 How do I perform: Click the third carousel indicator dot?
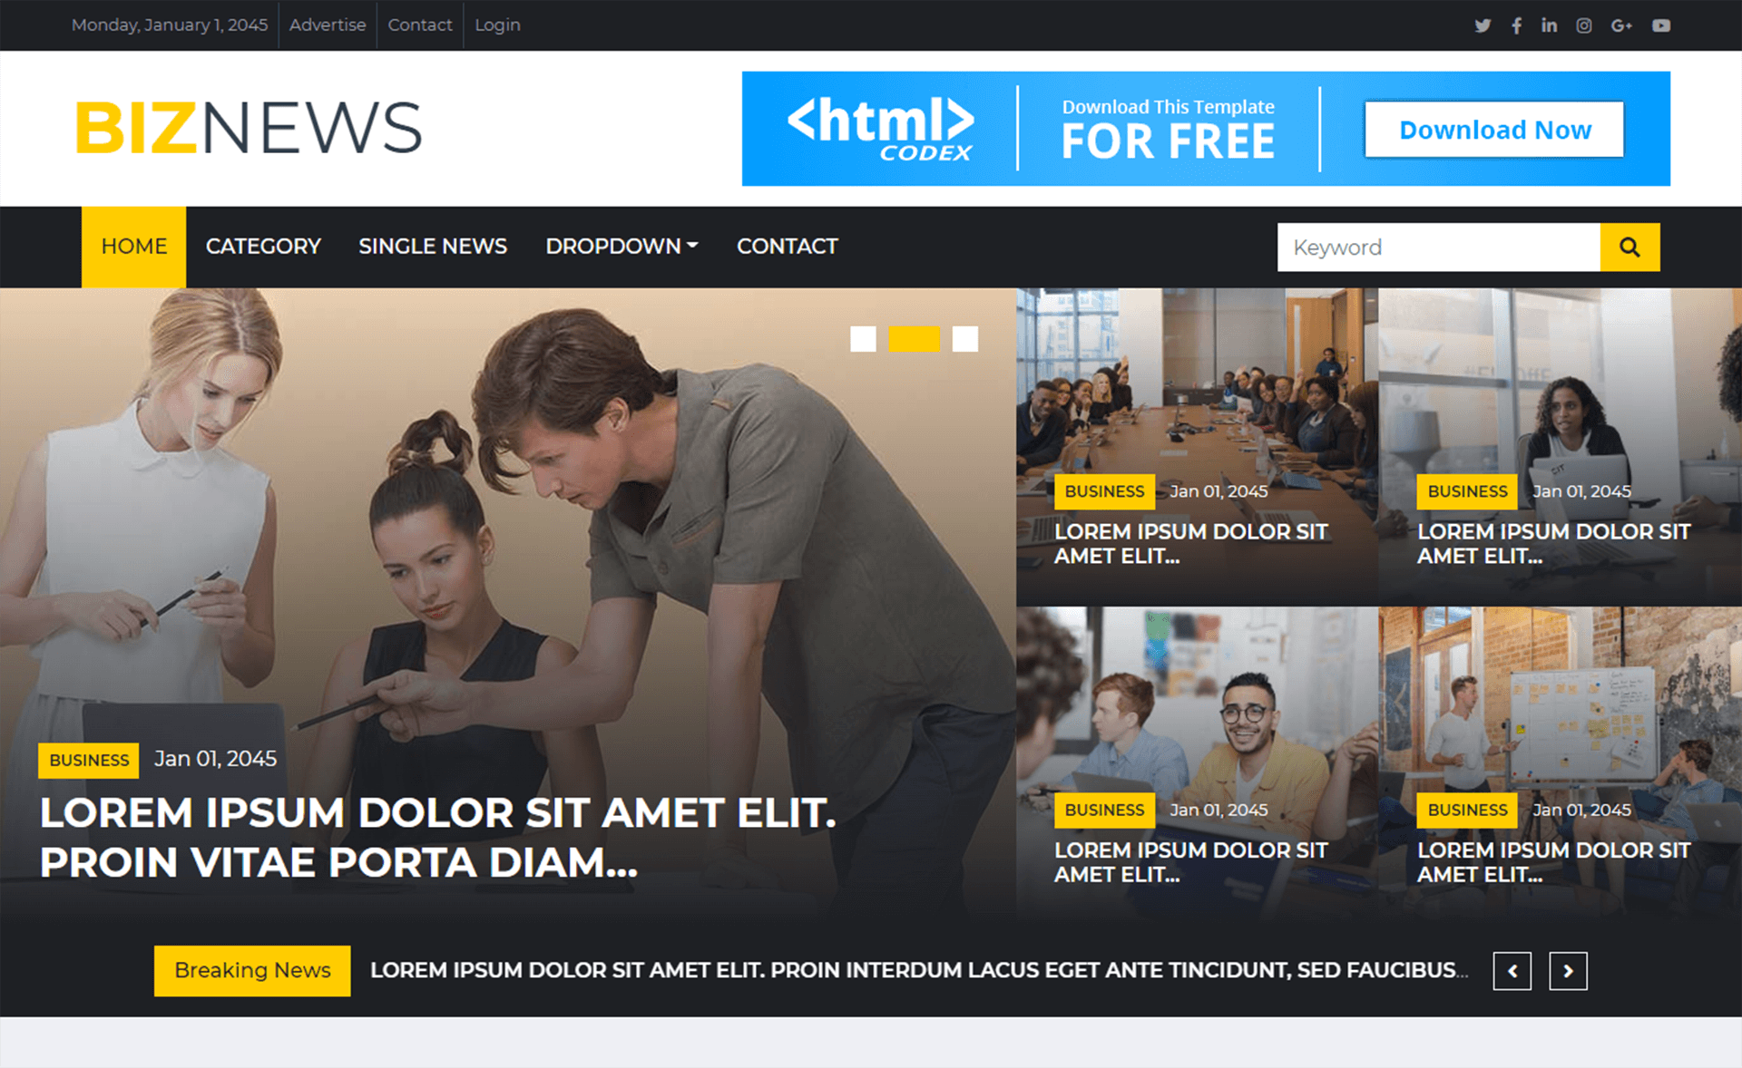click(971, 338)
